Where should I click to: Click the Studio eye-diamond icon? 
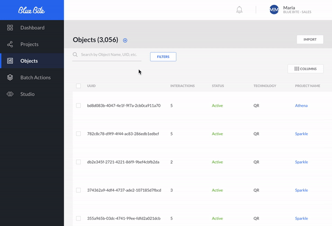[x=10, y=94]
